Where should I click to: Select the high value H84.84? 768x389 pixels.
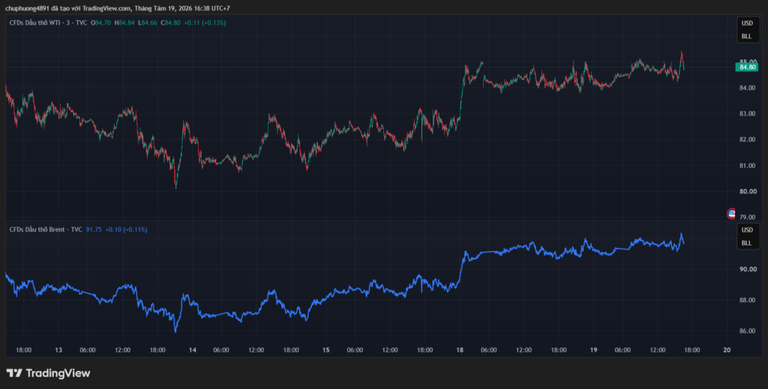[124, 22]
